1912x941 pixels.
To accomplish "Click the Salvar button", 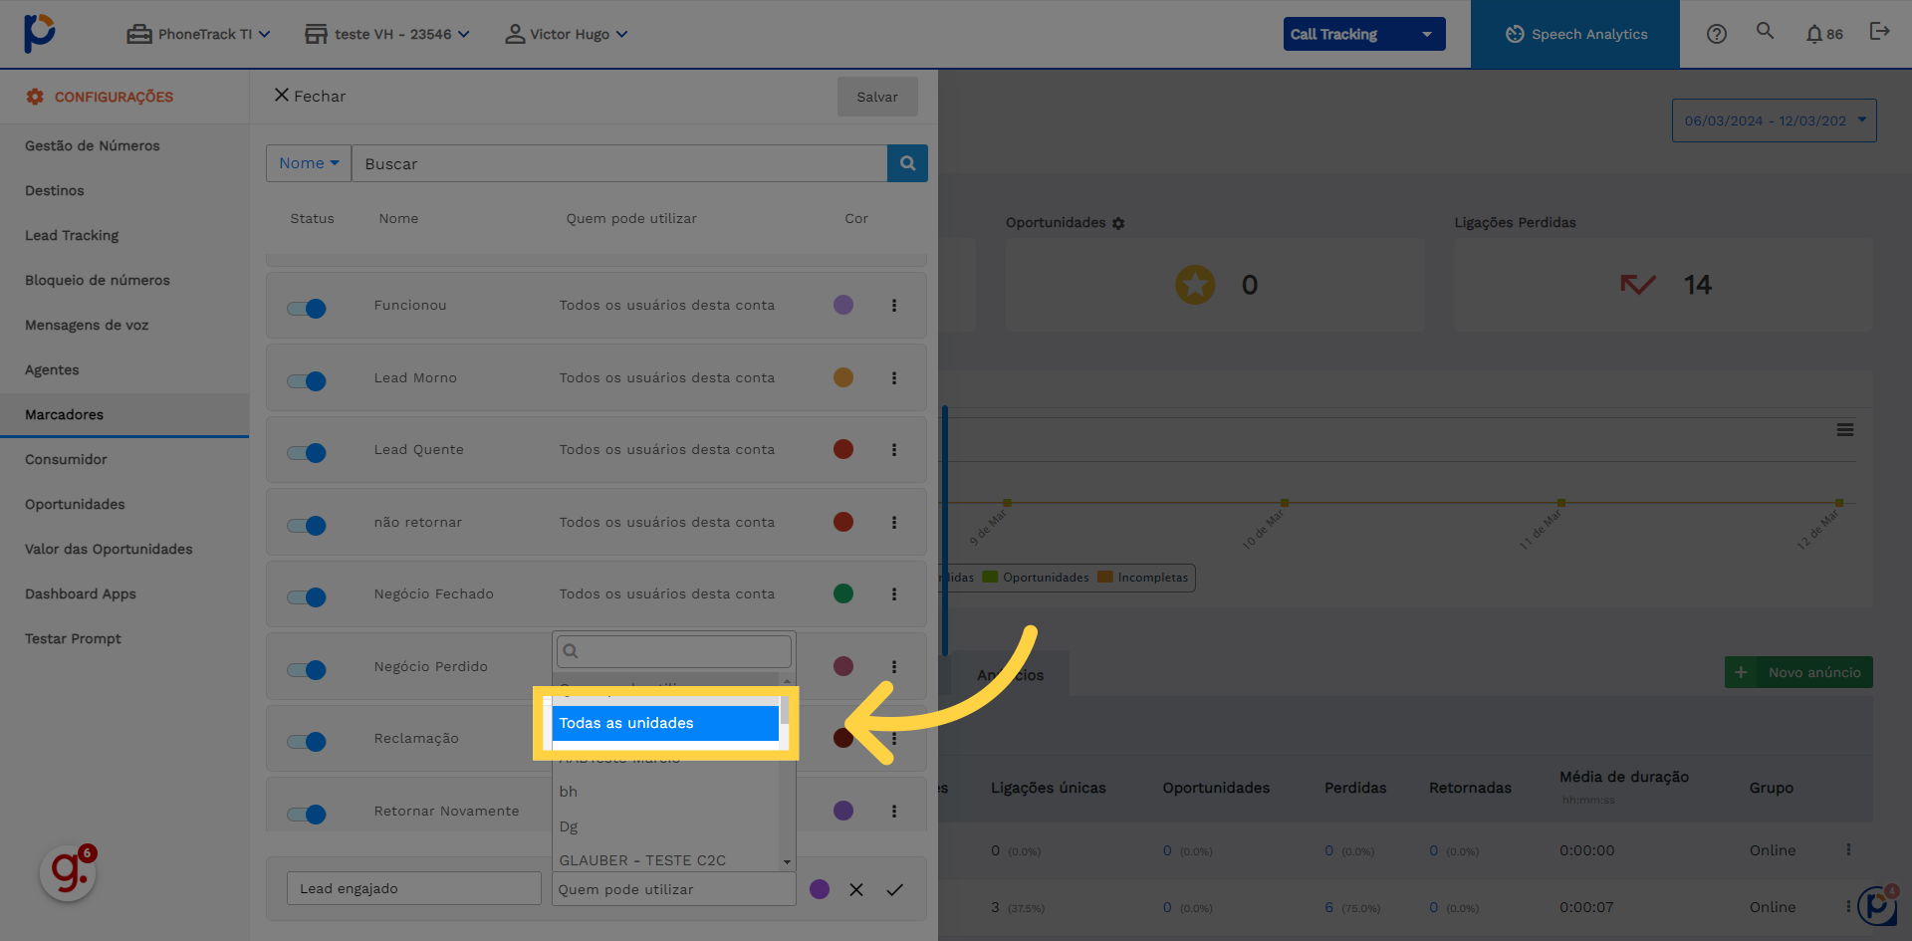I will click(x=876, y=97).
